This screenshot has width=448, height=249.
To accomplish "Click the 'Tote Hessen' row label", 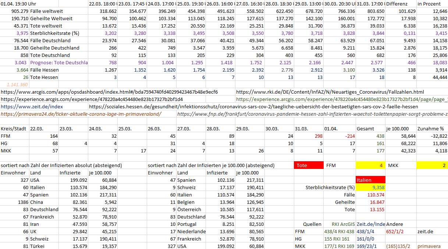I will (43, 77).
